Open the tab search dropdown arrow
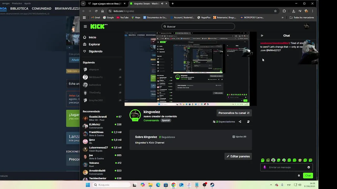The height and width of the screenshot is (189, 337). pos(83,4)
